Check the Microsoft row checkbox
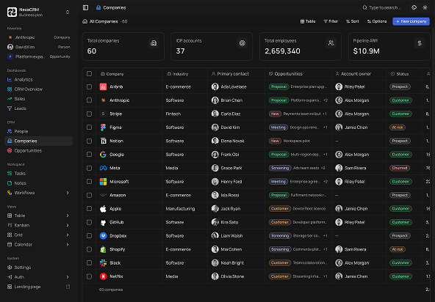 click(x=89, y=182)
